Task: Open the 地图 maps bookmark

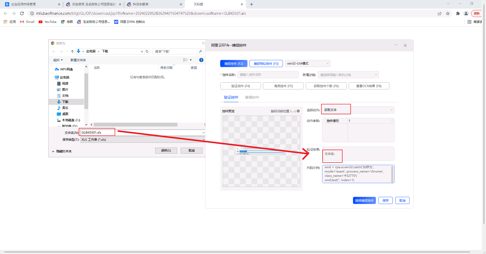Action: [x=67, y=22]
